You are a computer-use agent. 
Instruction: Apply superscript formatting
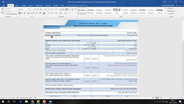pos(33,13)
